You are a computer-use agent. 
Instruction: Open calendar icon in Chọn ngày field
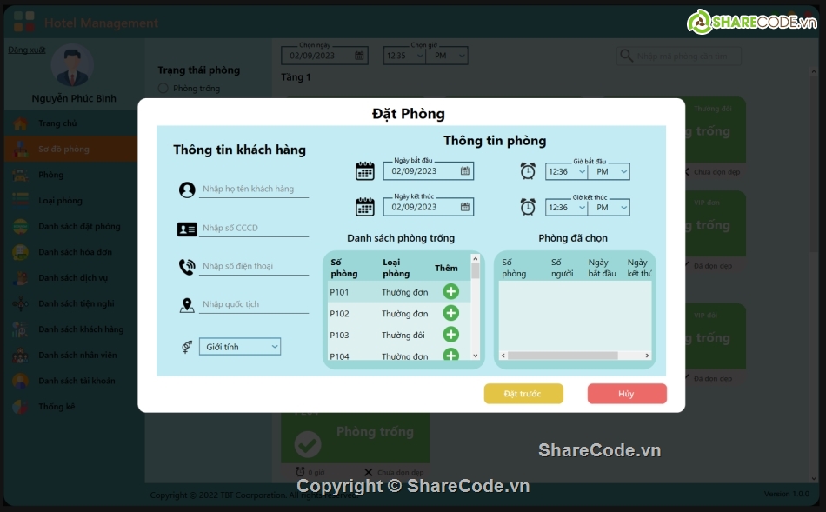(359, 56)
